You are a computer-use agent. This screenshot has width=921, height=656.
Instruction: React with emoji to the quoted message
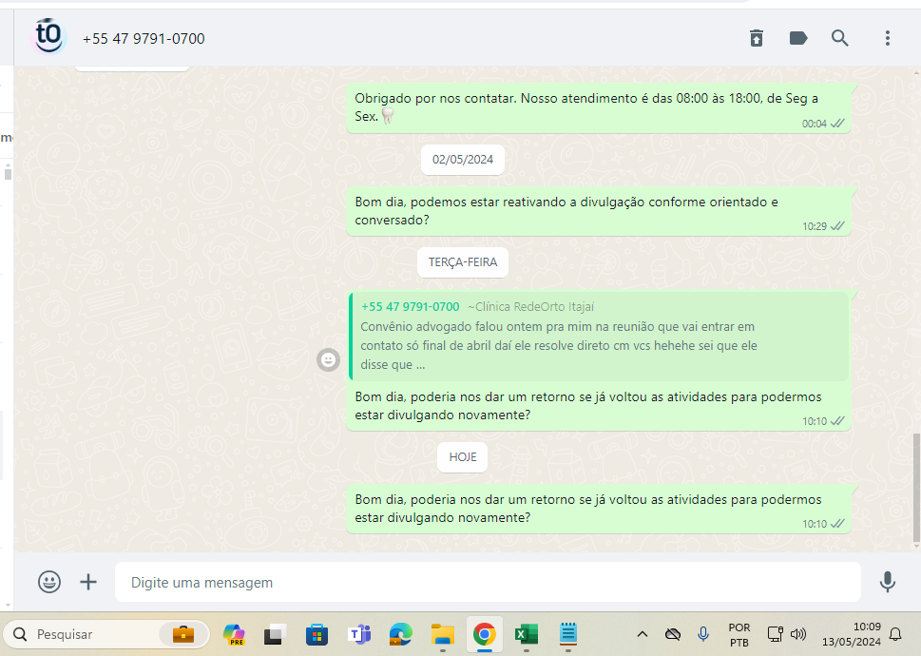[328, 359]
